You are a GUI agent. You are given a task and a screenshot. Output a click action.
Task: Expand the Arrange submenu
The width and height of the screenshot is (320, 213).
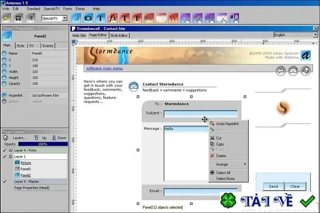point(228,165)
